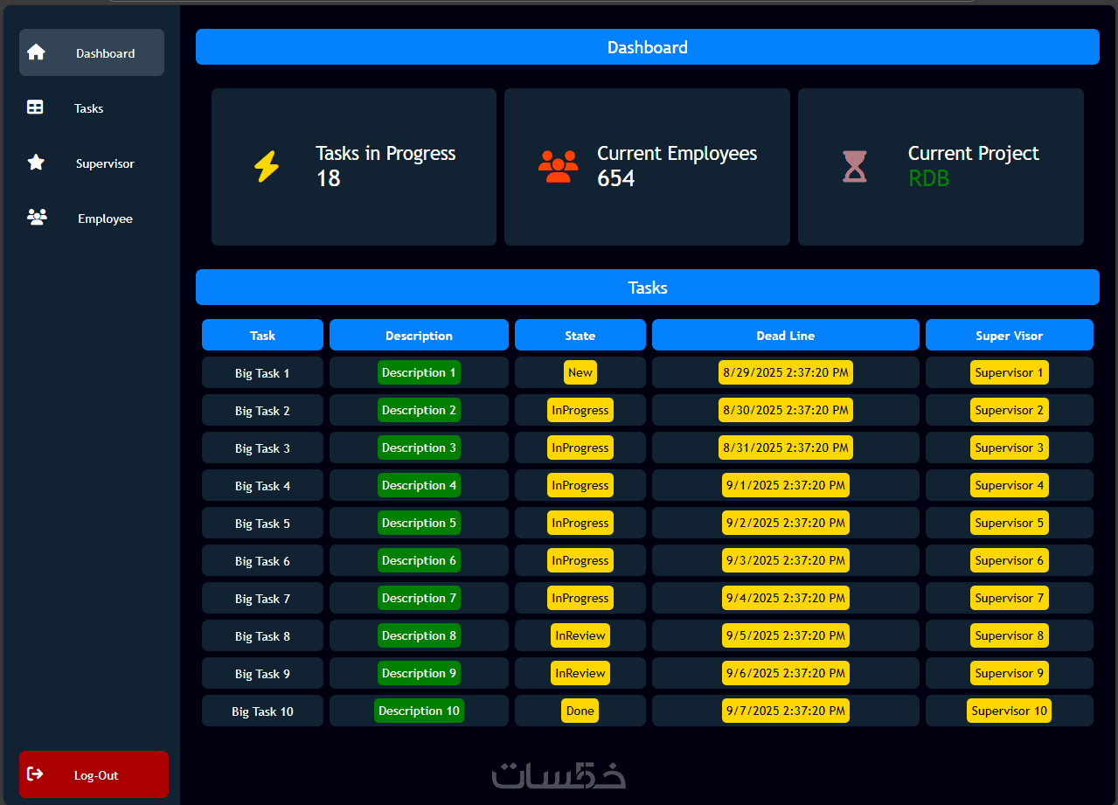Viewport: 1118px width, 805px height.
Task: Open the Supervisor sidebar menu item
Action: (x=92, y=163)
